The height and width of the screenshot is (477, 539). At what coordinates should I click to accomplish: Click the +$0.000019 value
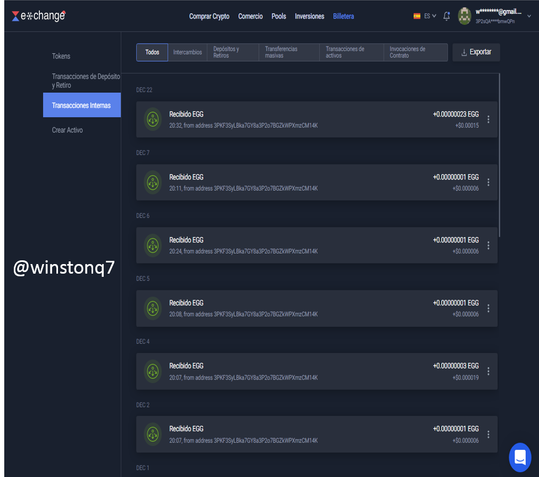(466, 377)
